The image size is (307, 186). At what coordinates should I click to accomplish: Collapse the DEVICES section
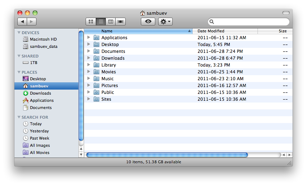[19, 33]
